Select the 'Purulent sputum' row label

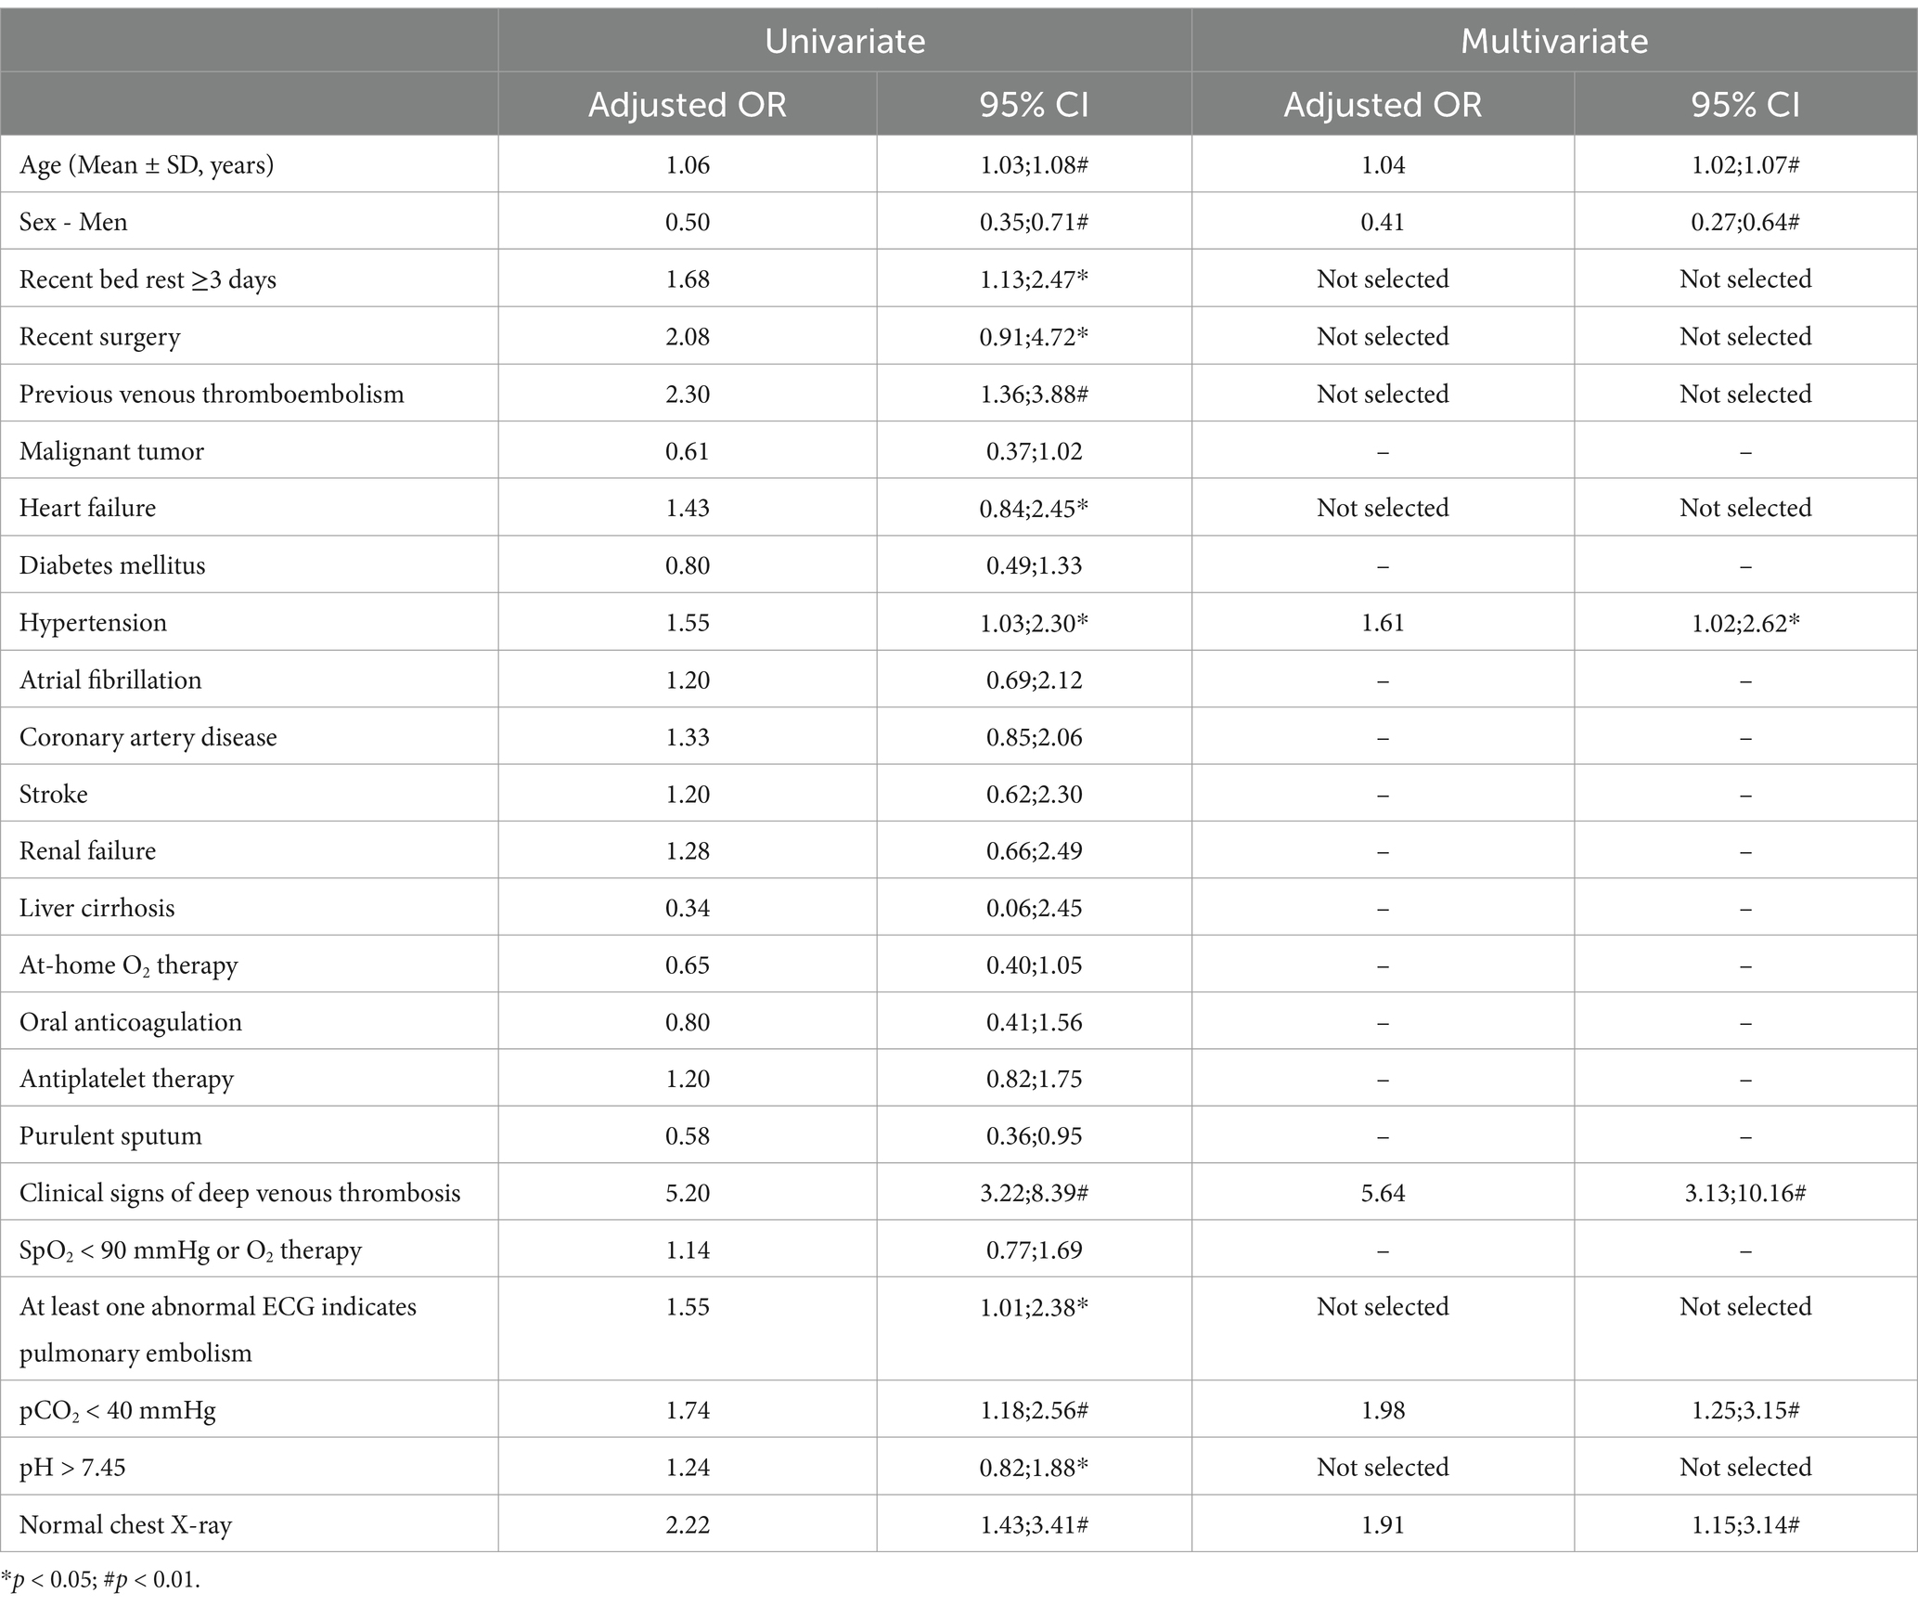tap(110, 1136)
